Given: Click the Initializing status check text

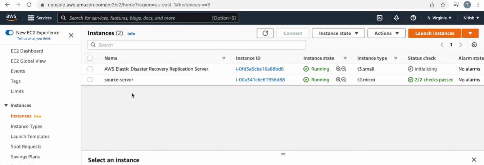Looking at the screenshot, I should pyautogui.click(x=426, y=69).
